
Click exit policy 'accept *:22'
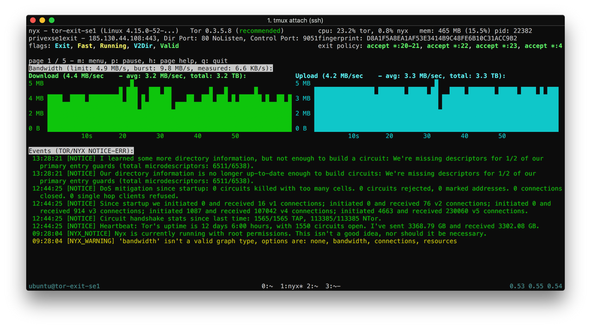(447, 46)
